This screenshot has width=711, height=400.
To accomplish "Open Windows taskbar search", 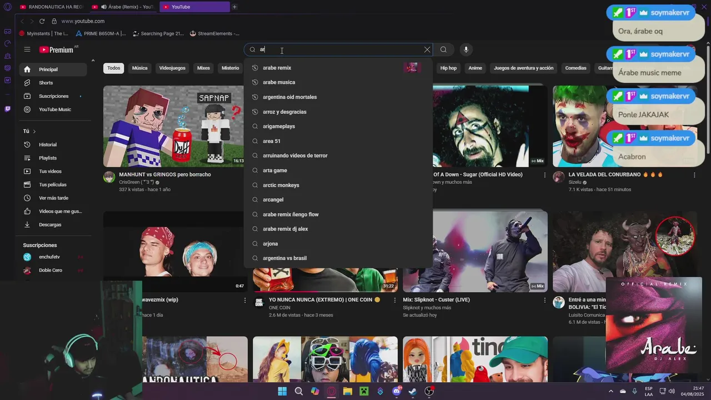I will coord(299,391).
